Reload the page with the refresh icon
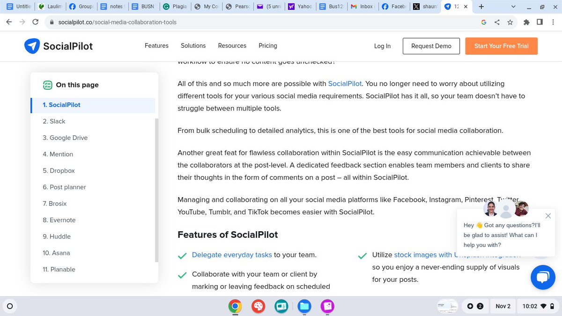The width and height of the screenshot is (562, 316). pyautogui.click(x=36, y=22)
